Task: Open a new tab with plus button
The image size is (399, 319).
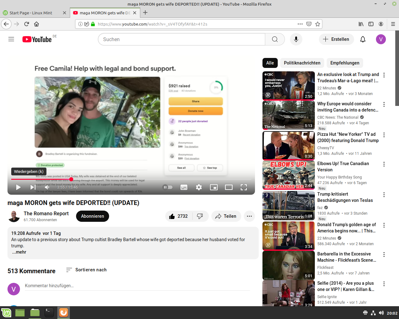Action: (145, 13)
